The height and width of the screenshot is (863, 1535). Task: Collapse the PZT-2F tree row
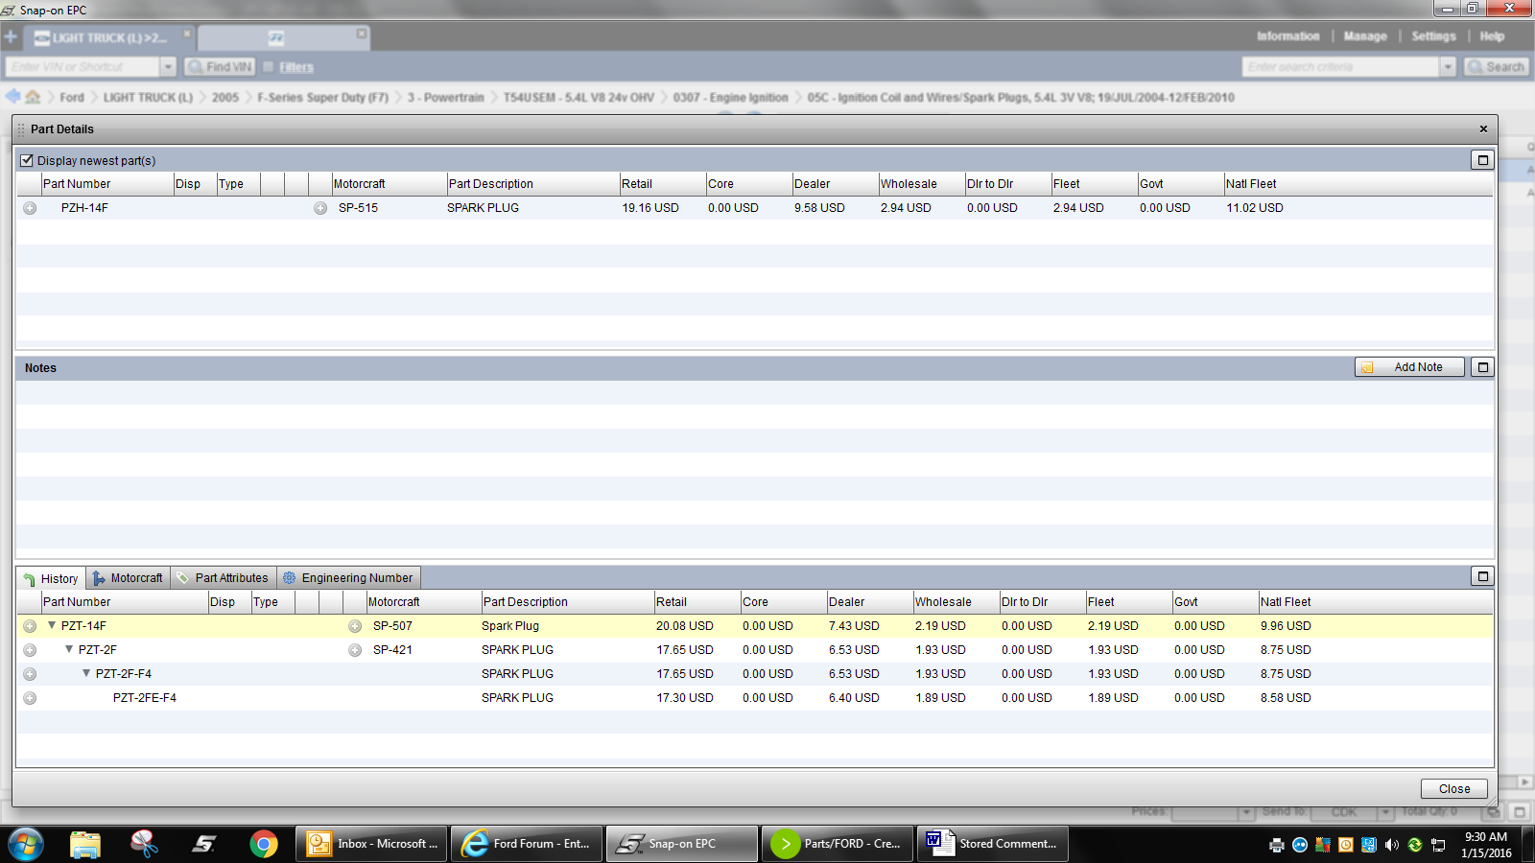tap(69, 649)
